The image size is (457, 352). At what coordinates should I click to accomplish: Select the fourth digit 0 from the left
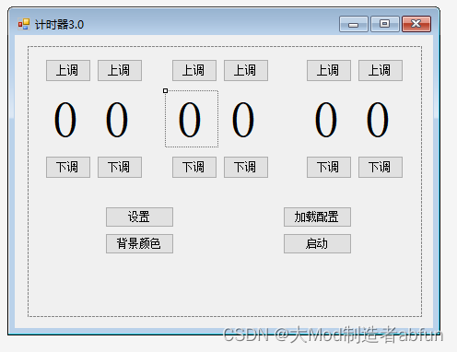pos(243,120)
